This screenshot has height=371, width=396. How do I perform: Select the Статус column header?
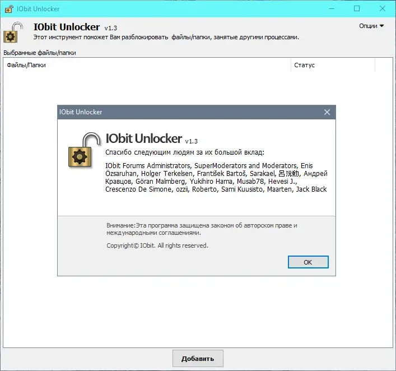tap(333, 65)
